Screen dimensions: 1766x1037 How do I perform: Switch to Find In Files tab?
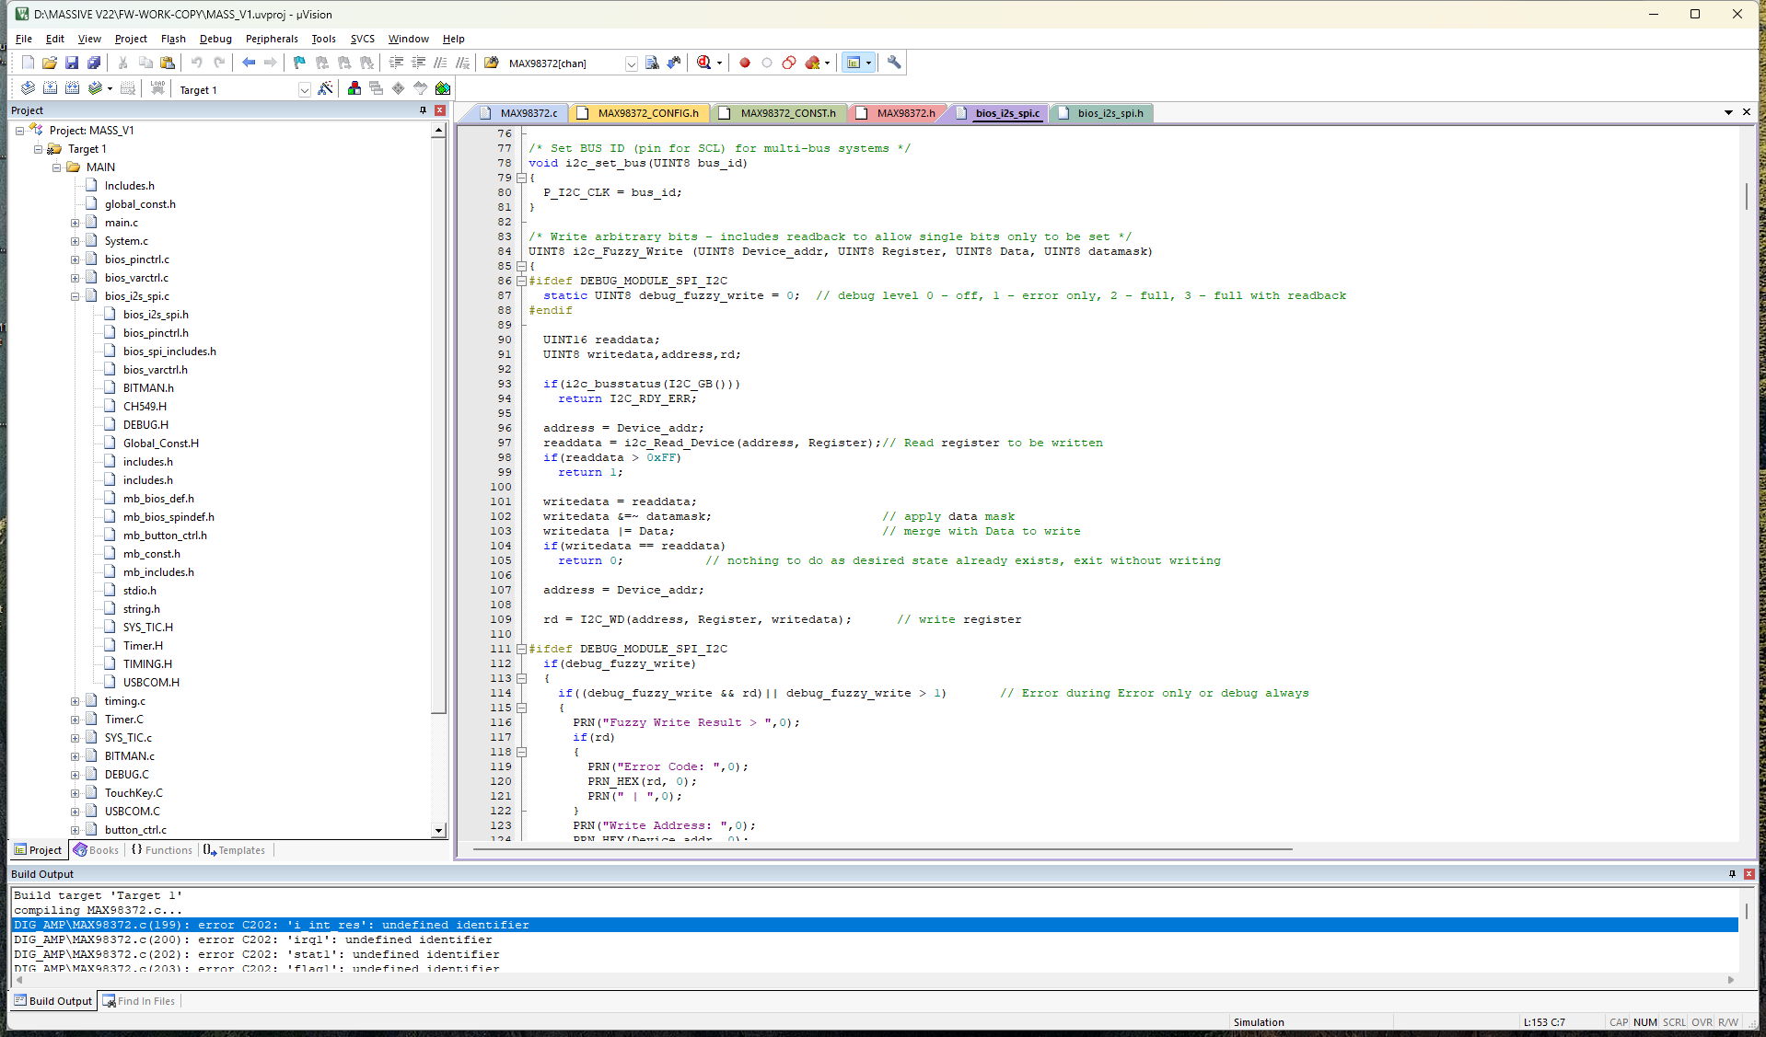pos(139,1001)
